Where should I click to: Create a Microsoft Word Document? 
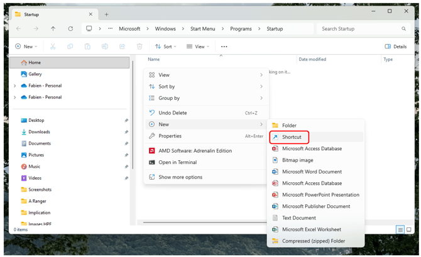(x=315, y=172)
